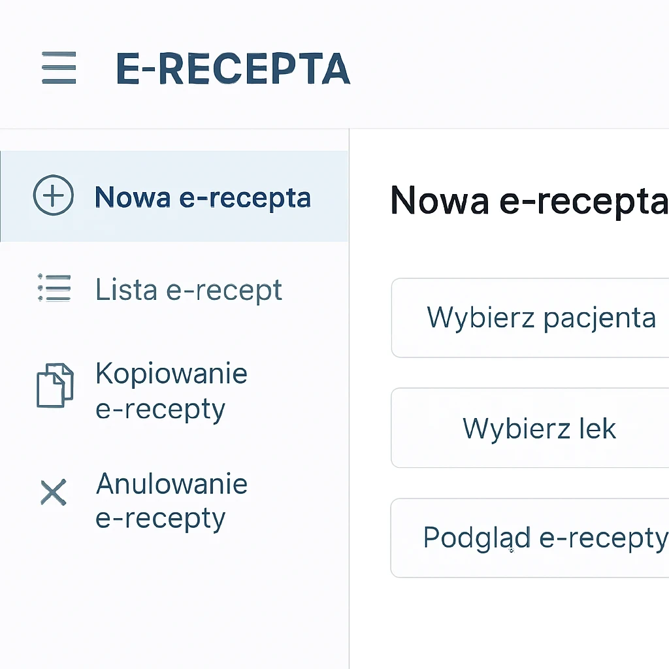Select the list icon beside Lista e-recept

(54, 289)
